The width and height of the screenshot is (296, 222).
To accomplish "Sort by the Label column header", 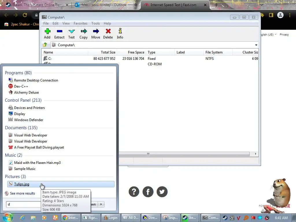I will tap(189, 52).
